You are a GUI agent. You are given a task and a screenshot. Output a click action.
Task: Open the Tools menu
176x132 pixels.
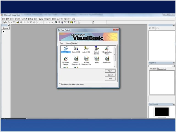[54, 19]
